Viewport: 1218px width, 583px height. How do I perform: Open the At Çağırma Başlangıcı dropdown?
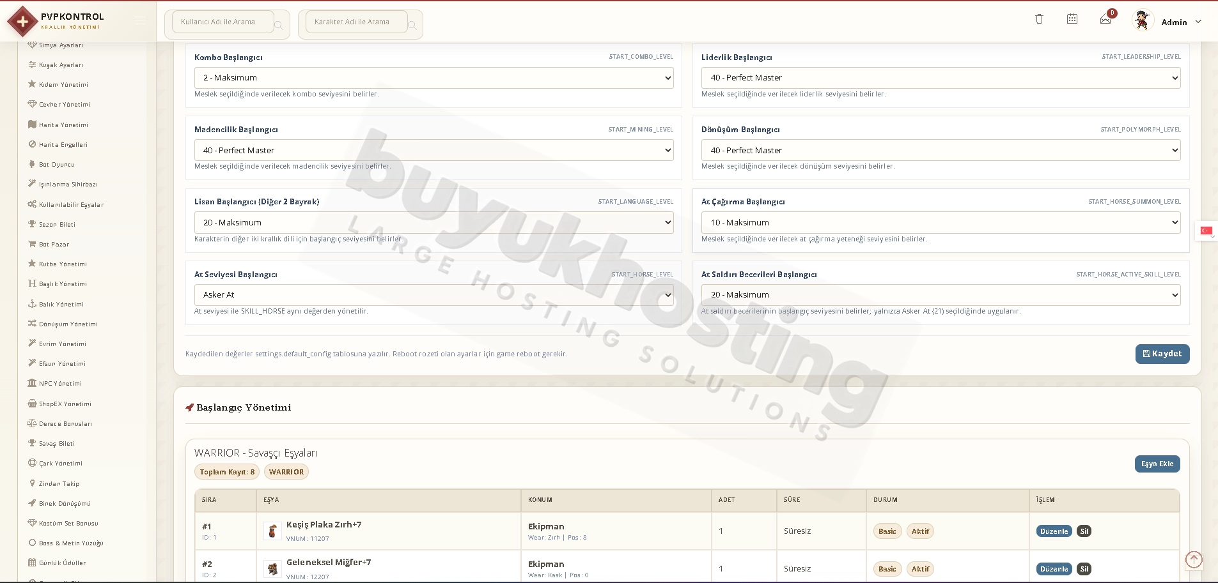941,222
